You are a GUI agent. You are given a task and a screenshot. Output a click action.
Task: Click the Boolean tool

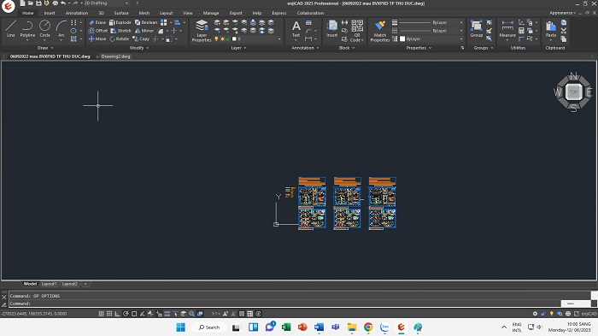coord(146,22)
